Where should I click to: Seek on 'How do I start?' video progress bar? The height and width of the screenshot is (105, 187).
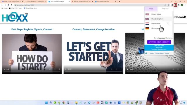pos(32,72)
